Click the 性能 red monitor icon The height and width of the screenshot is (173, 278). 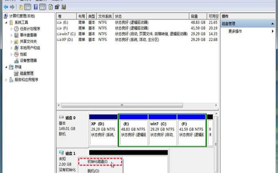[16, 54]
